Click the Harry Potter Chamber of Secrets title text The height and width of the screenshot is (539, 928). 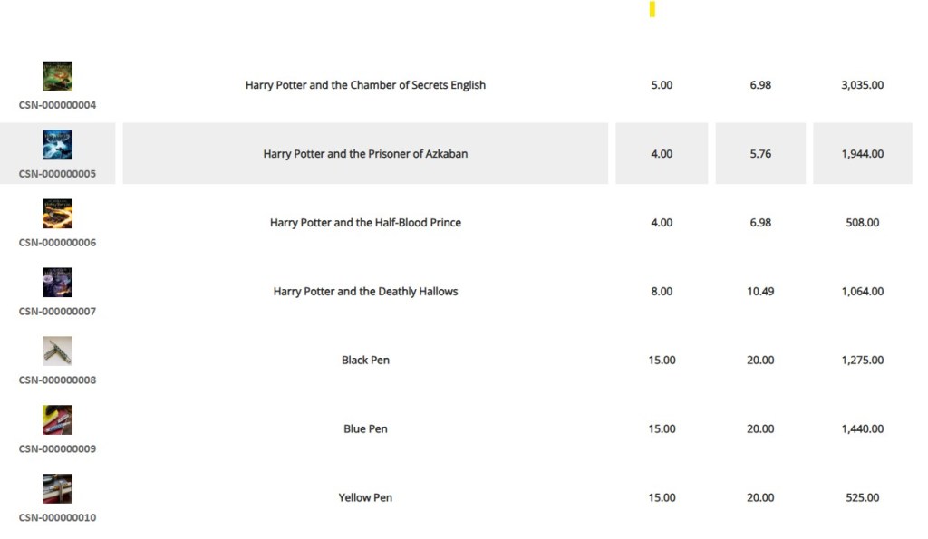pos(366,84)
